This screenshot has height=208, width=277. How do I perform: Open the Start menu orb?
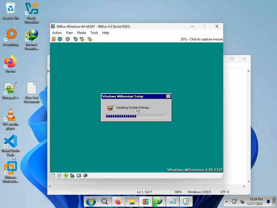91,201
